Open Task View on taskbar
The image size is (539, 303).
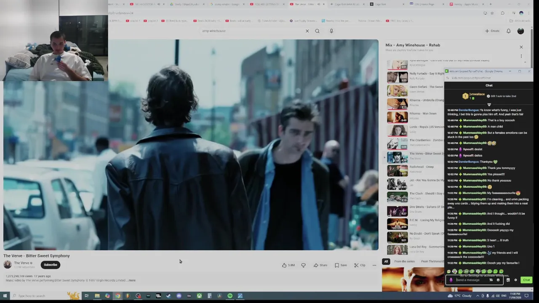[86, 296]
